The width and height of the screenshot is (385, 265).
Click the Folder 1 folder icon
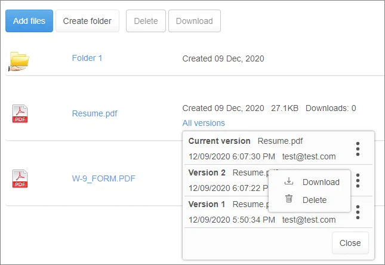point(19,61)
